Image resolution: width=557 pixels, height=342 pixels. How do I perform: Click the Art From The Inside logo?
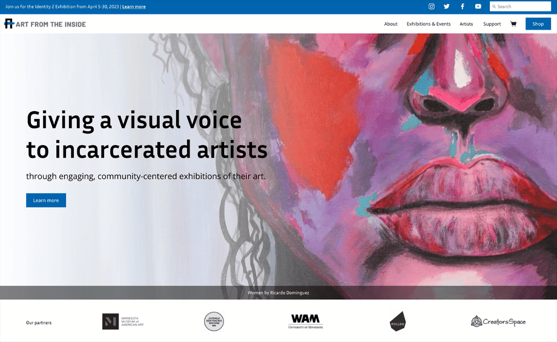pyautogui.click(x=45, y=24)
